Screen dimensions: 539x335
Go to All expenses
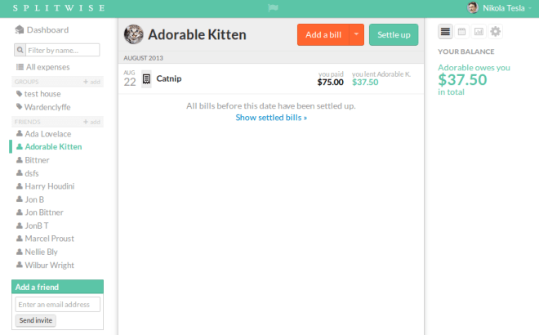tap(47, 67)
